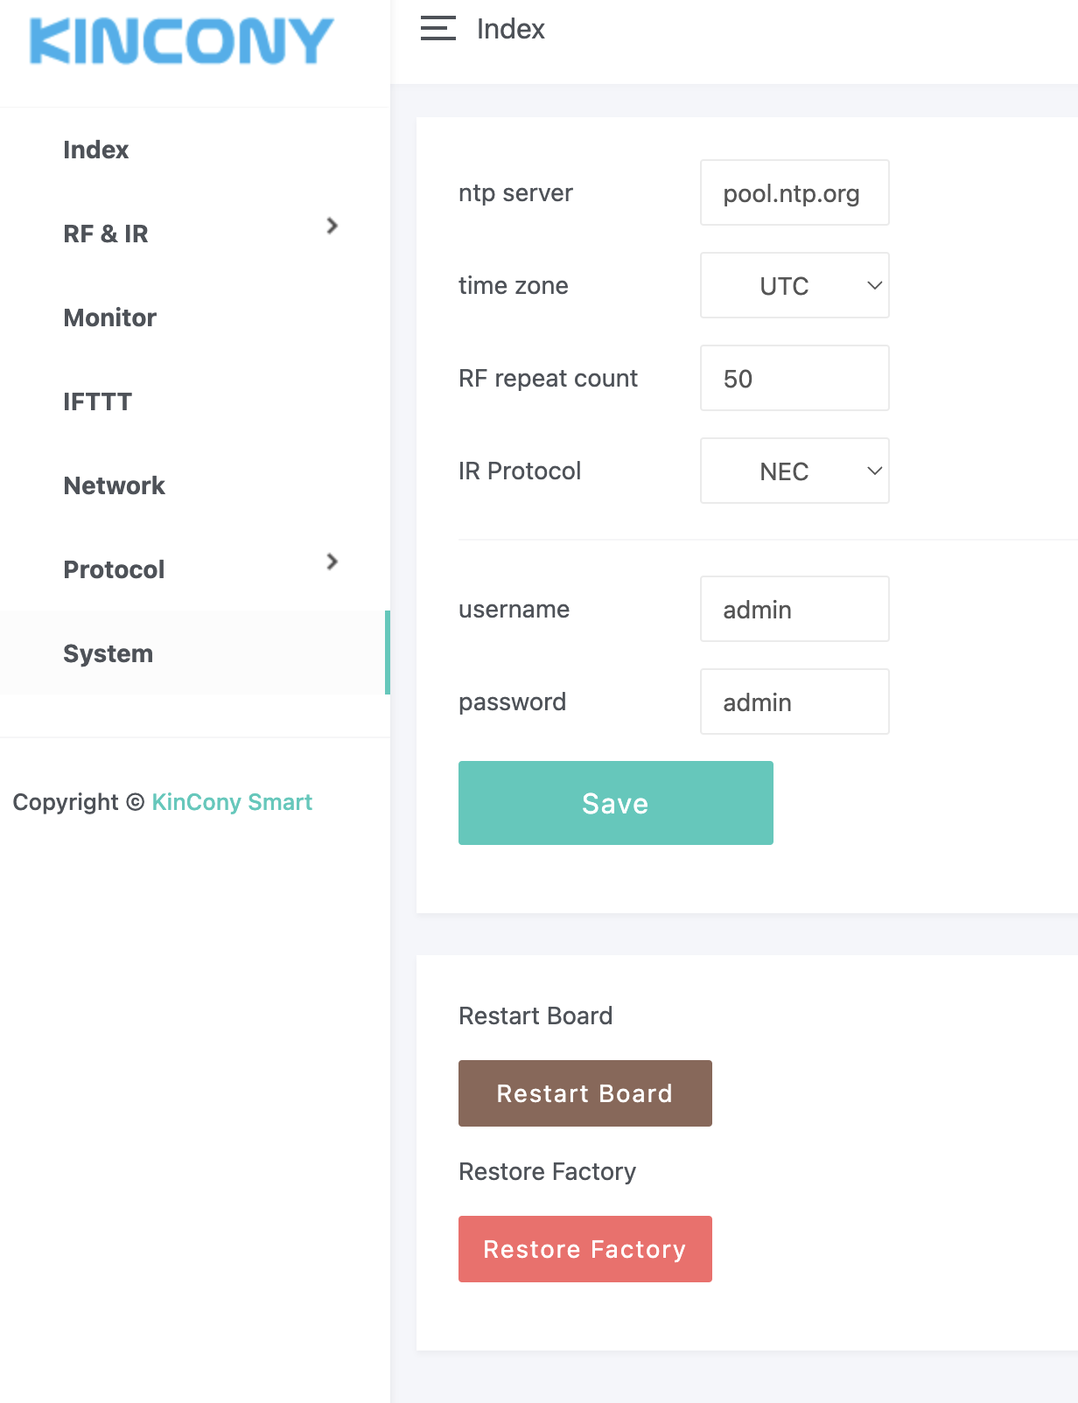1078x1403 pixels.
Task: Expand the RF & IR submenu arrow
Action: [x=332, y=226]
